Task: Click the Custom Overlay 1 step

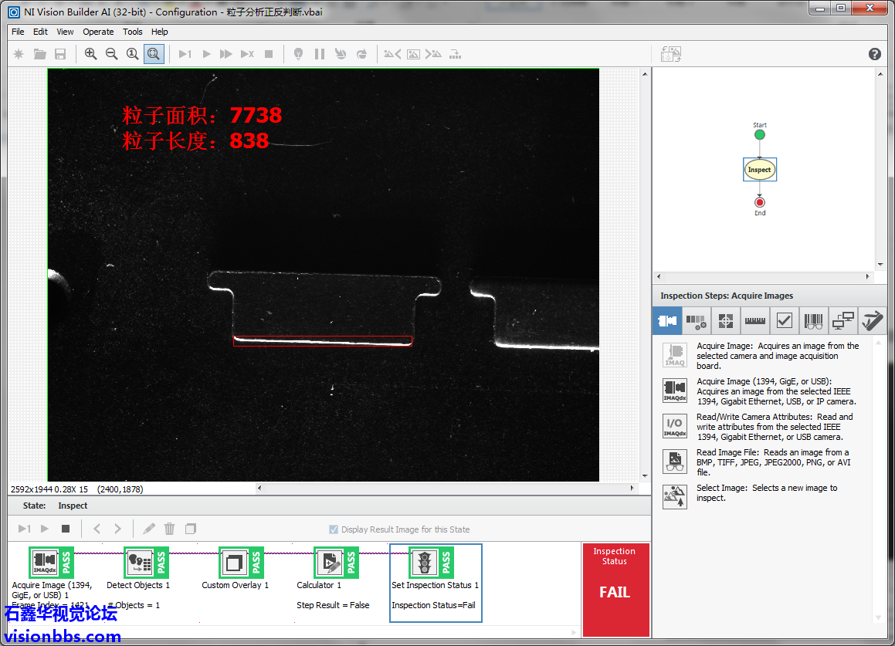Action: (x=235, y=563)
